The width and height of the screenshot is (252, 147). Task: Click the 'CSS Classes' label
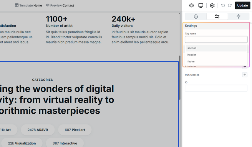pyautogui.click(x=192, y=75)
